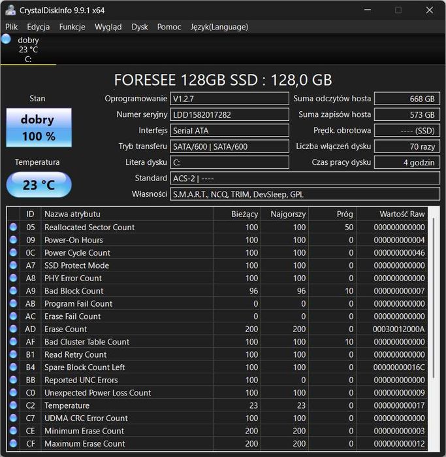Click status orb in the AD Erase Count row

pos(14,329)
